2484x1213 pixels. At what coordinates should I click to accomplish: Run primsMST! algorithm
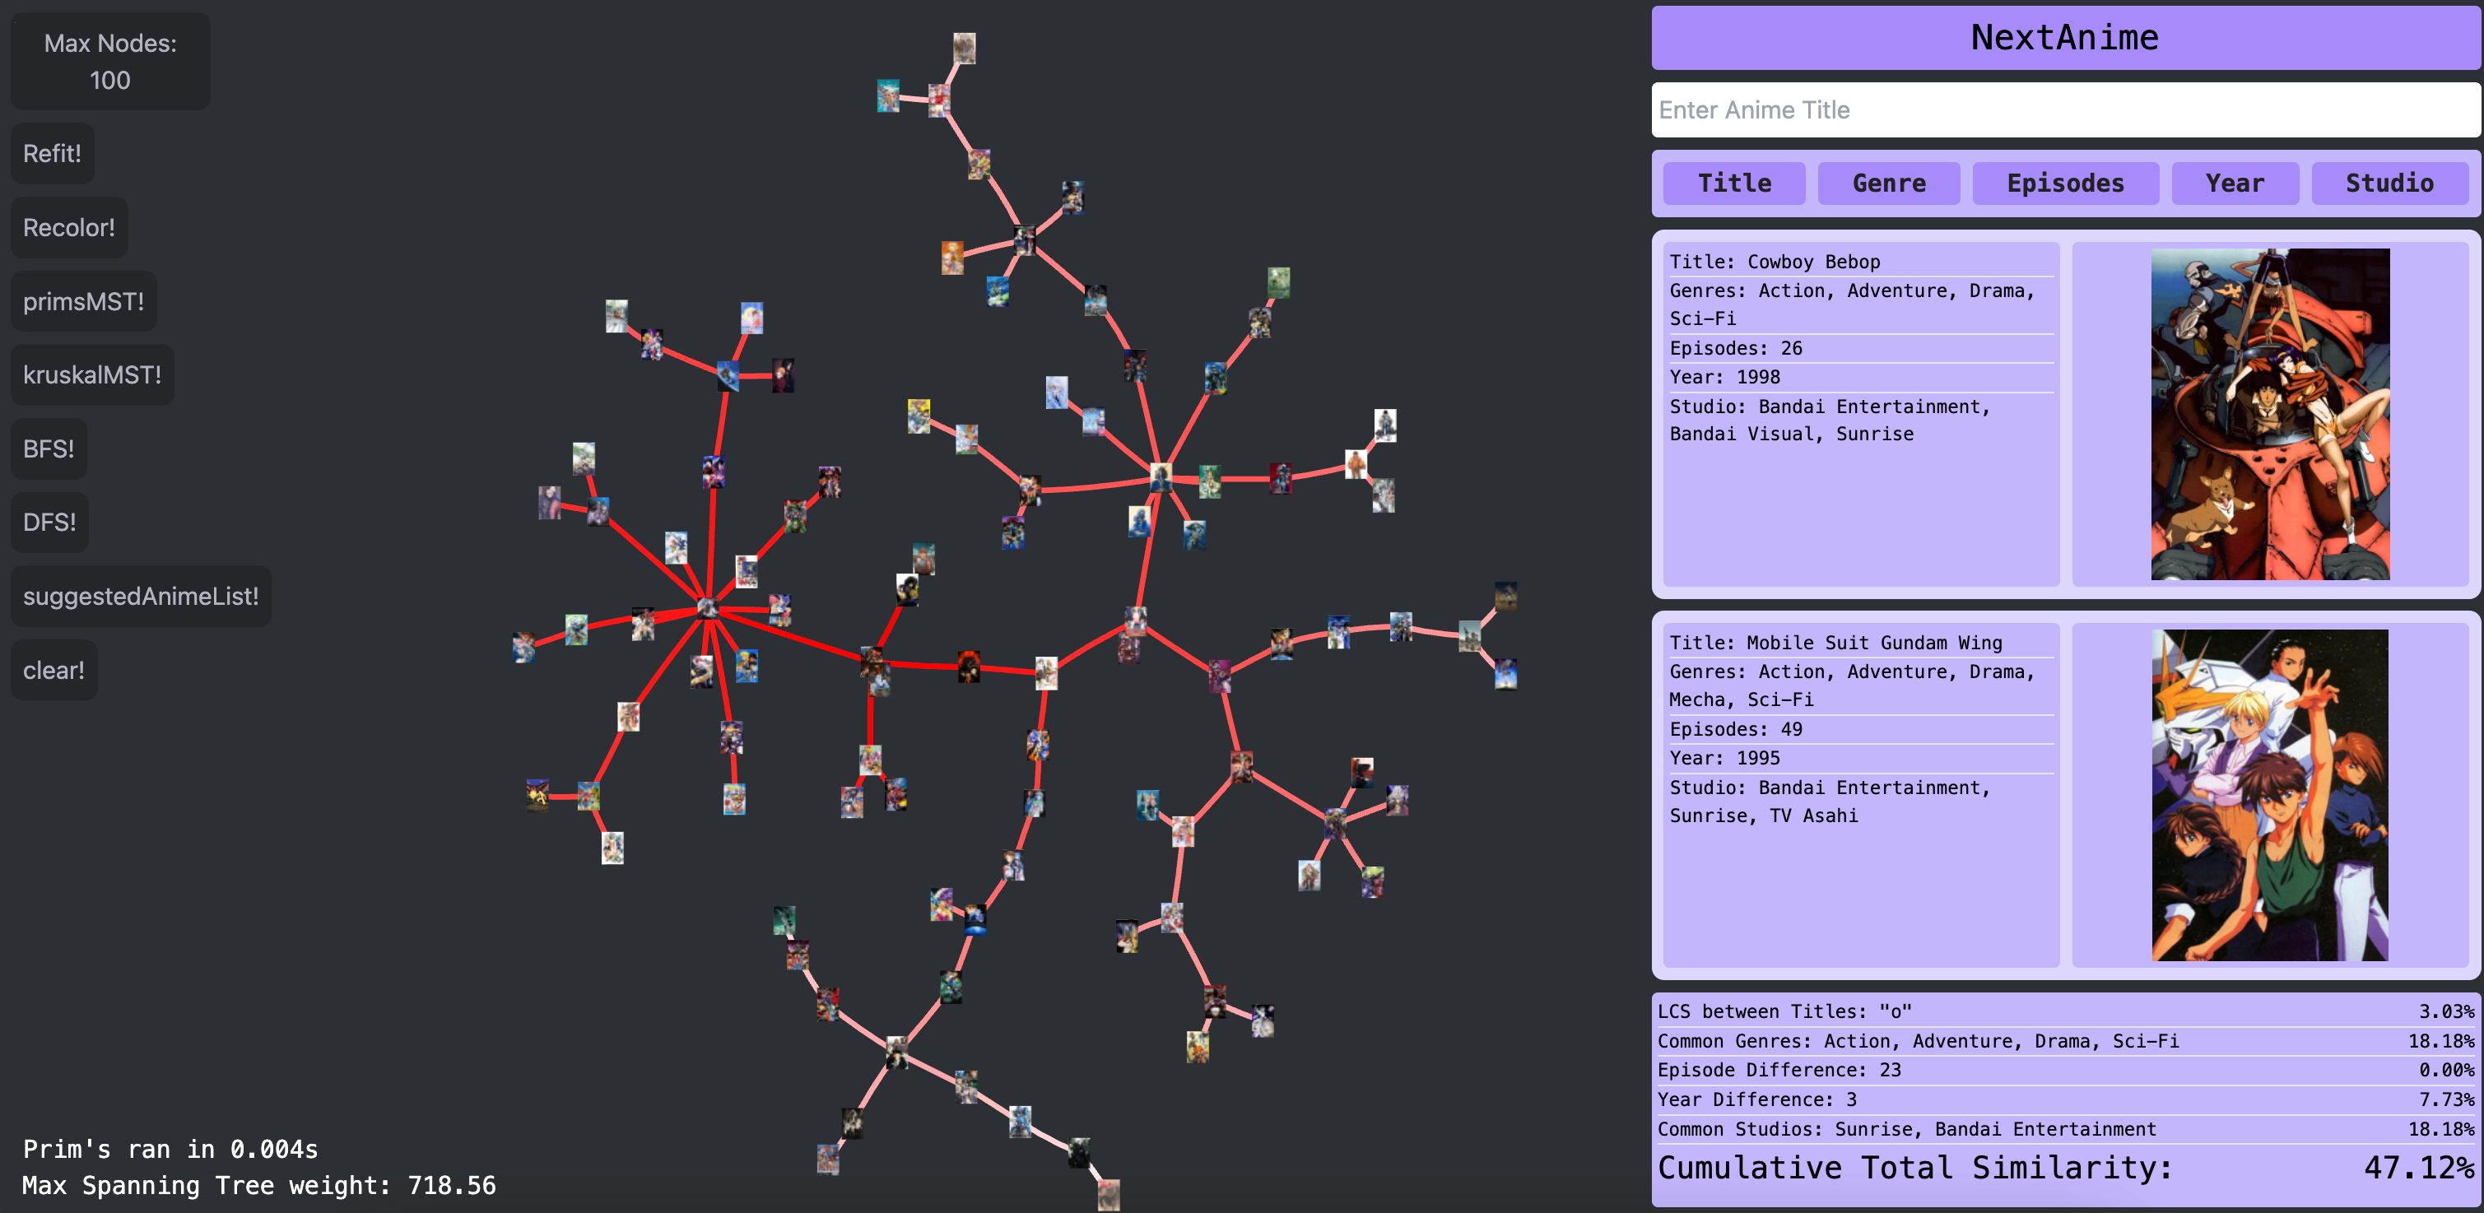83,302
